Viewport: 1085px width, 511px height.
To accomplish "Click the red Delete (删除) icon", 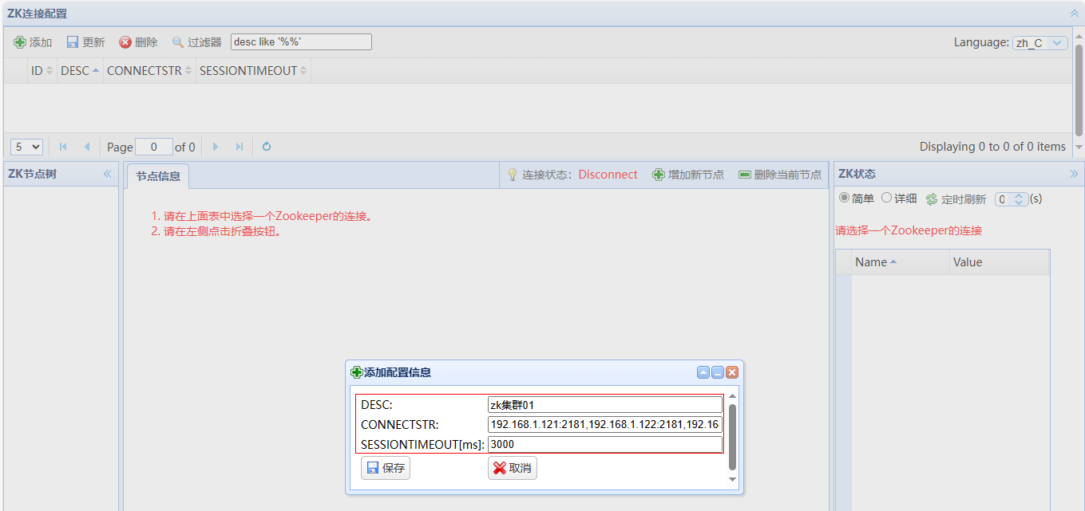I will (x=125, y=42).
